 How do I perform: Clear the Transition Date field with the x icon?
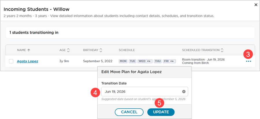tap(184, 92)
